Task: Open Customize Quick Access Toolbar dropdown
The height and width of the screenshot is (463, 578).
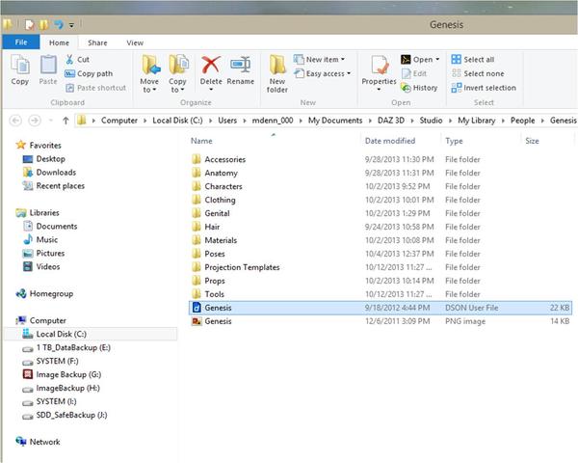Action: tap(71, 25)
